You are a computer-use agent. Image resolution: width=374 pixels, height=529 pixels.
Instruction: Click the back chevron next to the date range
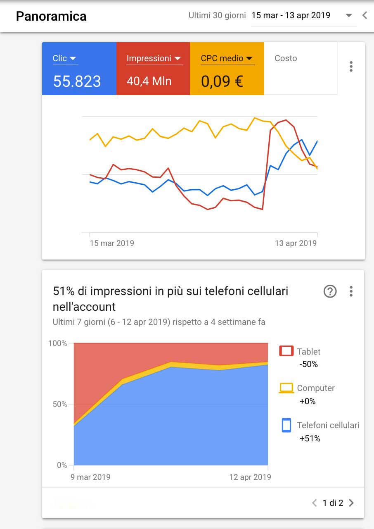(365, 15)
